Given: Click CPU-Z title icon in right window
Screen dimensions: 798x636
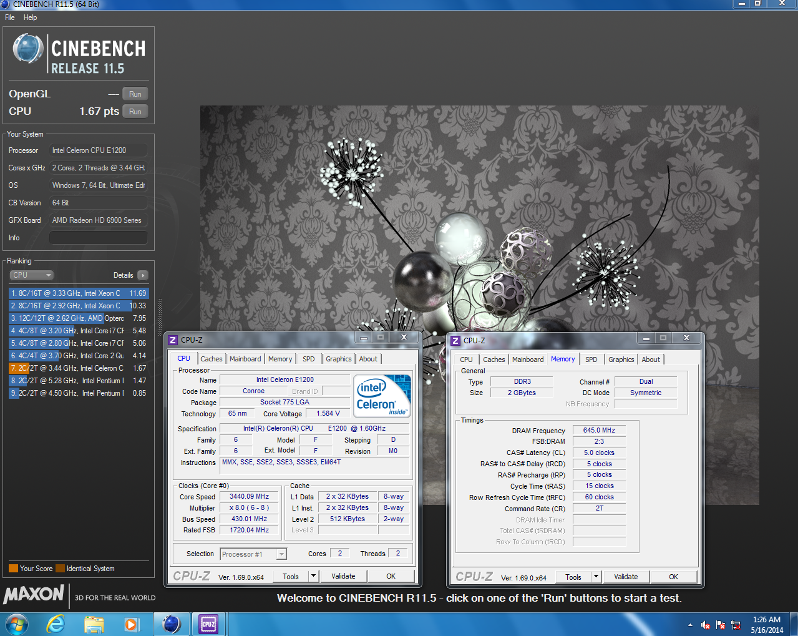Looking at the screenshot, I should click(455, 341).
